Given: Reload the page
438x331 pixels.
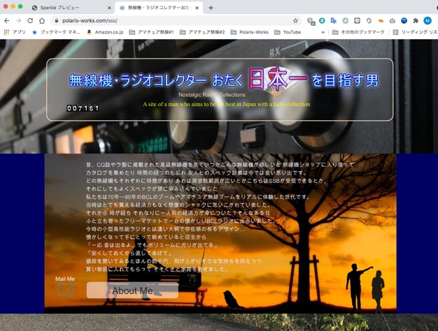Looking at the screenshot, I should click(x=30, y=21).
